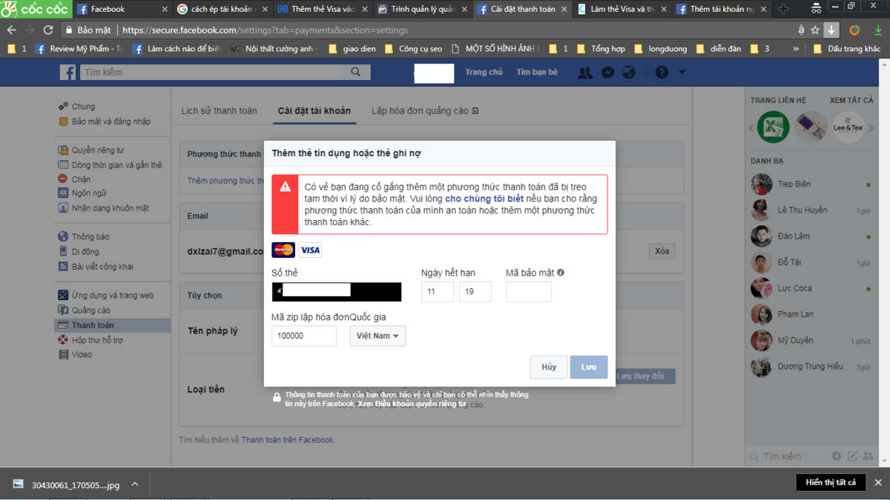Open the Xem Điều khoản quyền riêng tư link
The width and height of the screenshot is (890, 500).
pyautogui.click(x=412, y=404)
